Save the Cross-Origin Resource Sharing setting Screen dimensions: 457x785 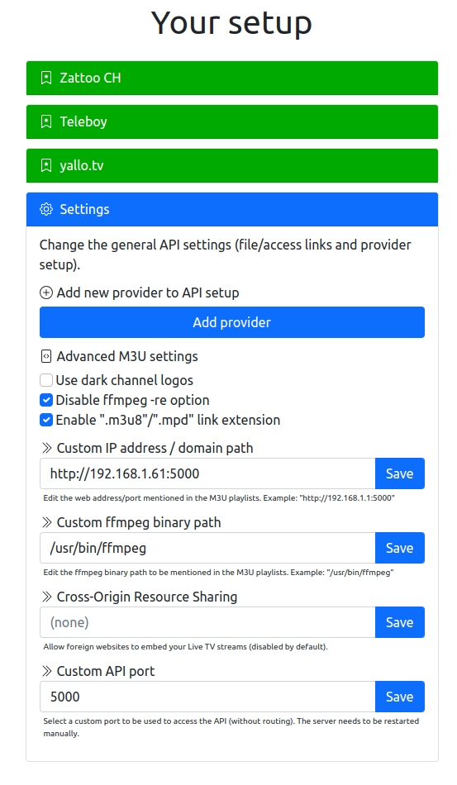coord(399,622)
